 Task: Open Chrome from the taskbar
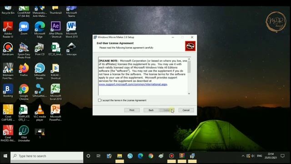(151, 156)
